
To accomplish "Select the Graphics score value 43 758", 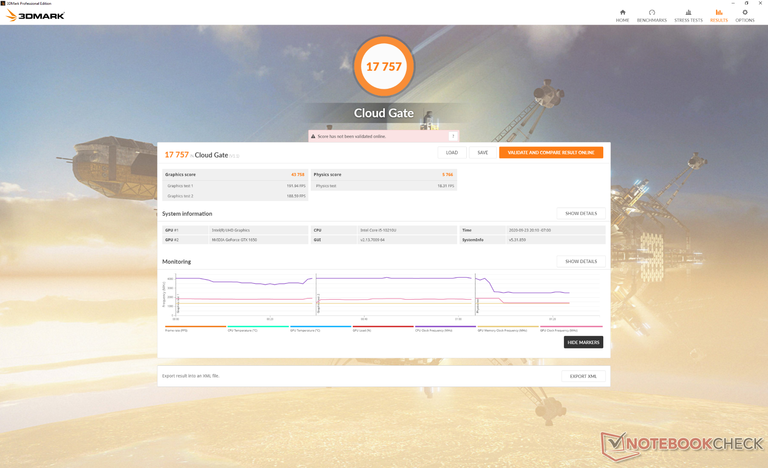I will click(x=298, y=175).
